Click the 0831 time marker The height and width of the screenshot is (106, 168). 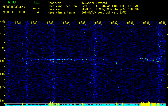[x=18, y=23]
